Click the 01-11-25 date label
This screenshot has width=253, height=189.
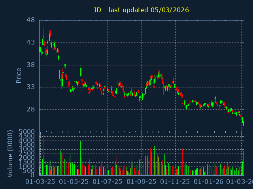tap(175, 182)
